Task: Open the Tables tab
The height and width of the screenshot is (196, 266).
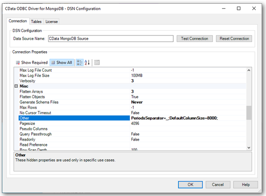Action: [36, 22]
